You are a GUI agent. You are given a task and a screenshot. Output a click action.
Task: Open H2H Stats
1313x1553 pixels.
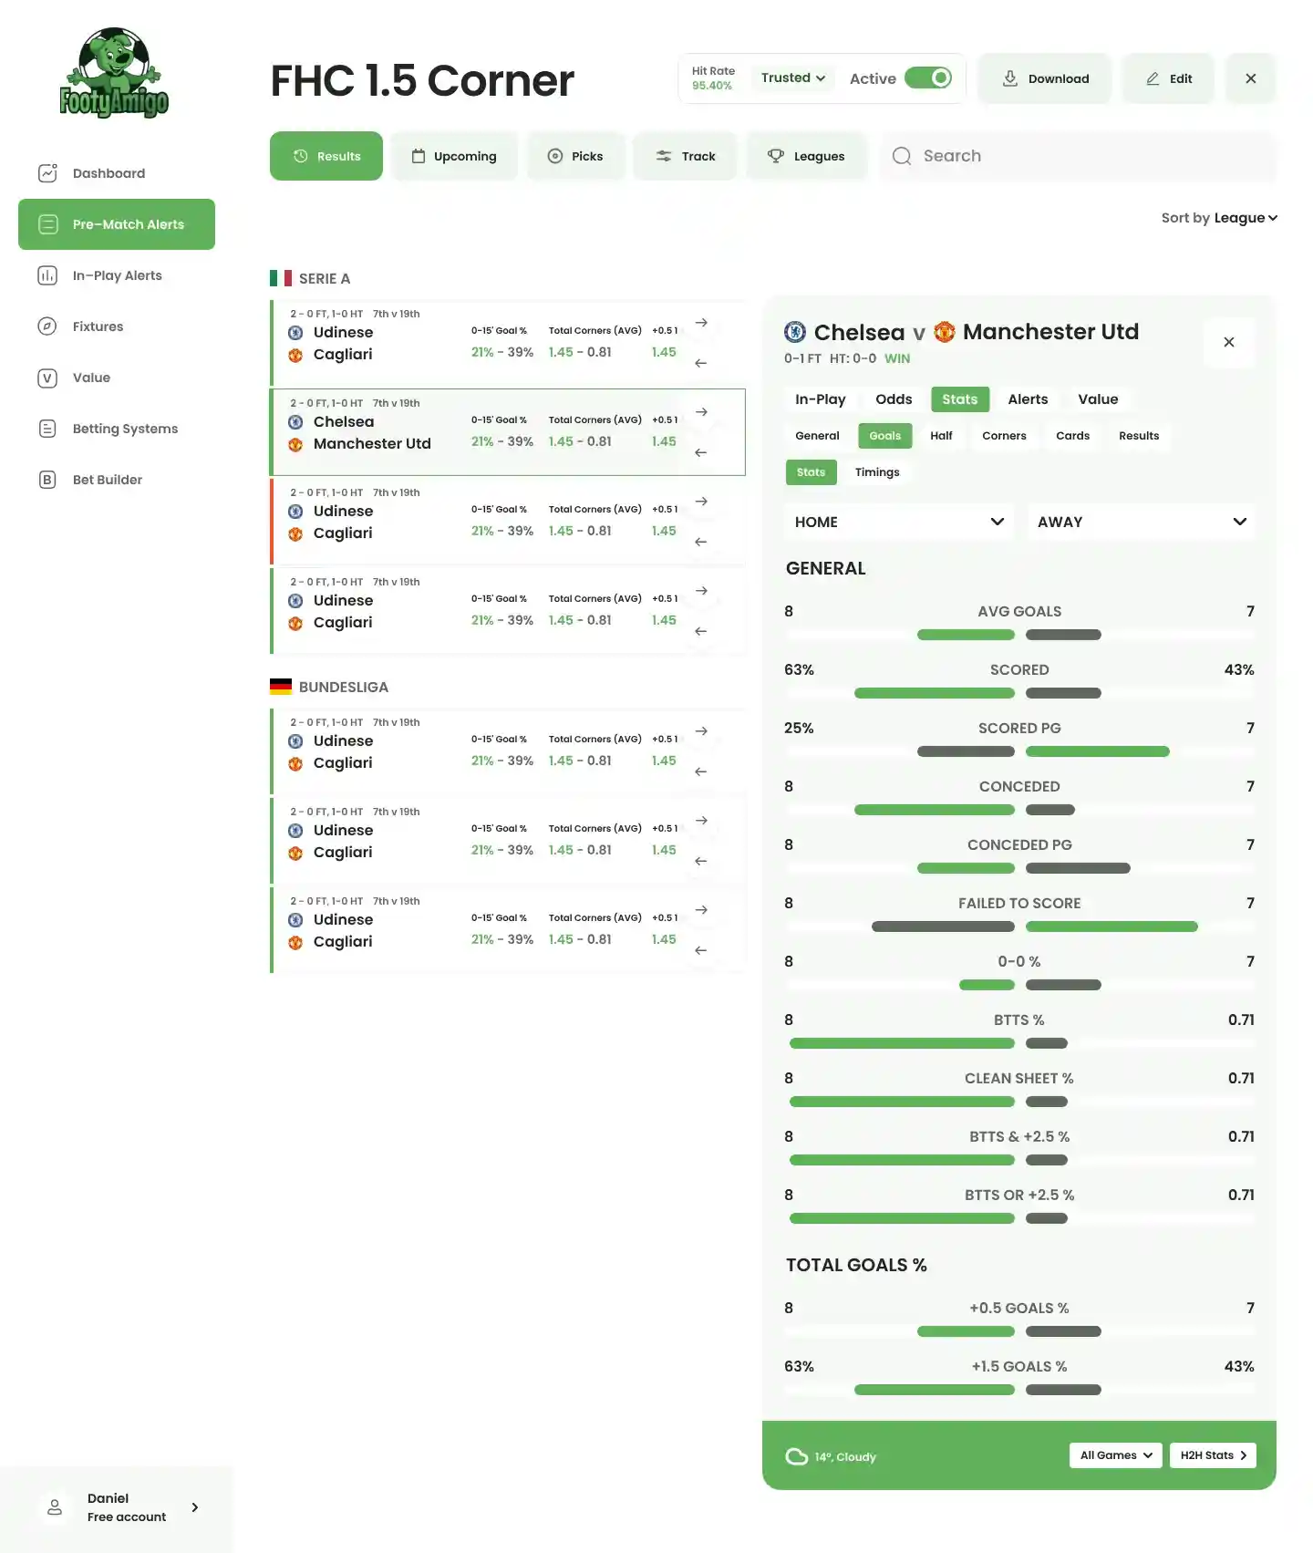1213,1455
